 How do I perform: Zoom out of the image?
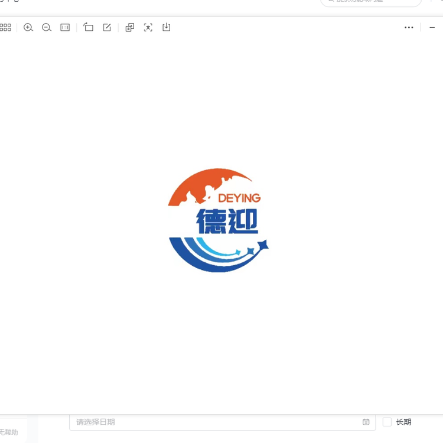point(47,27)
